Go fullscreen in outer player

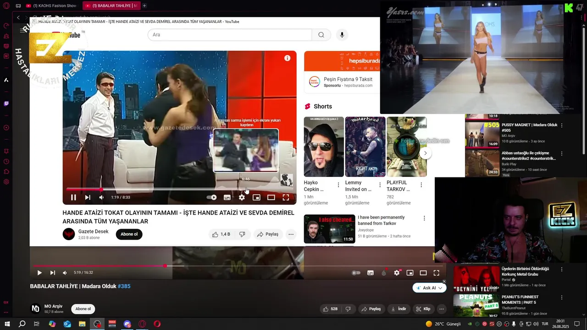(x=437, y=273)
